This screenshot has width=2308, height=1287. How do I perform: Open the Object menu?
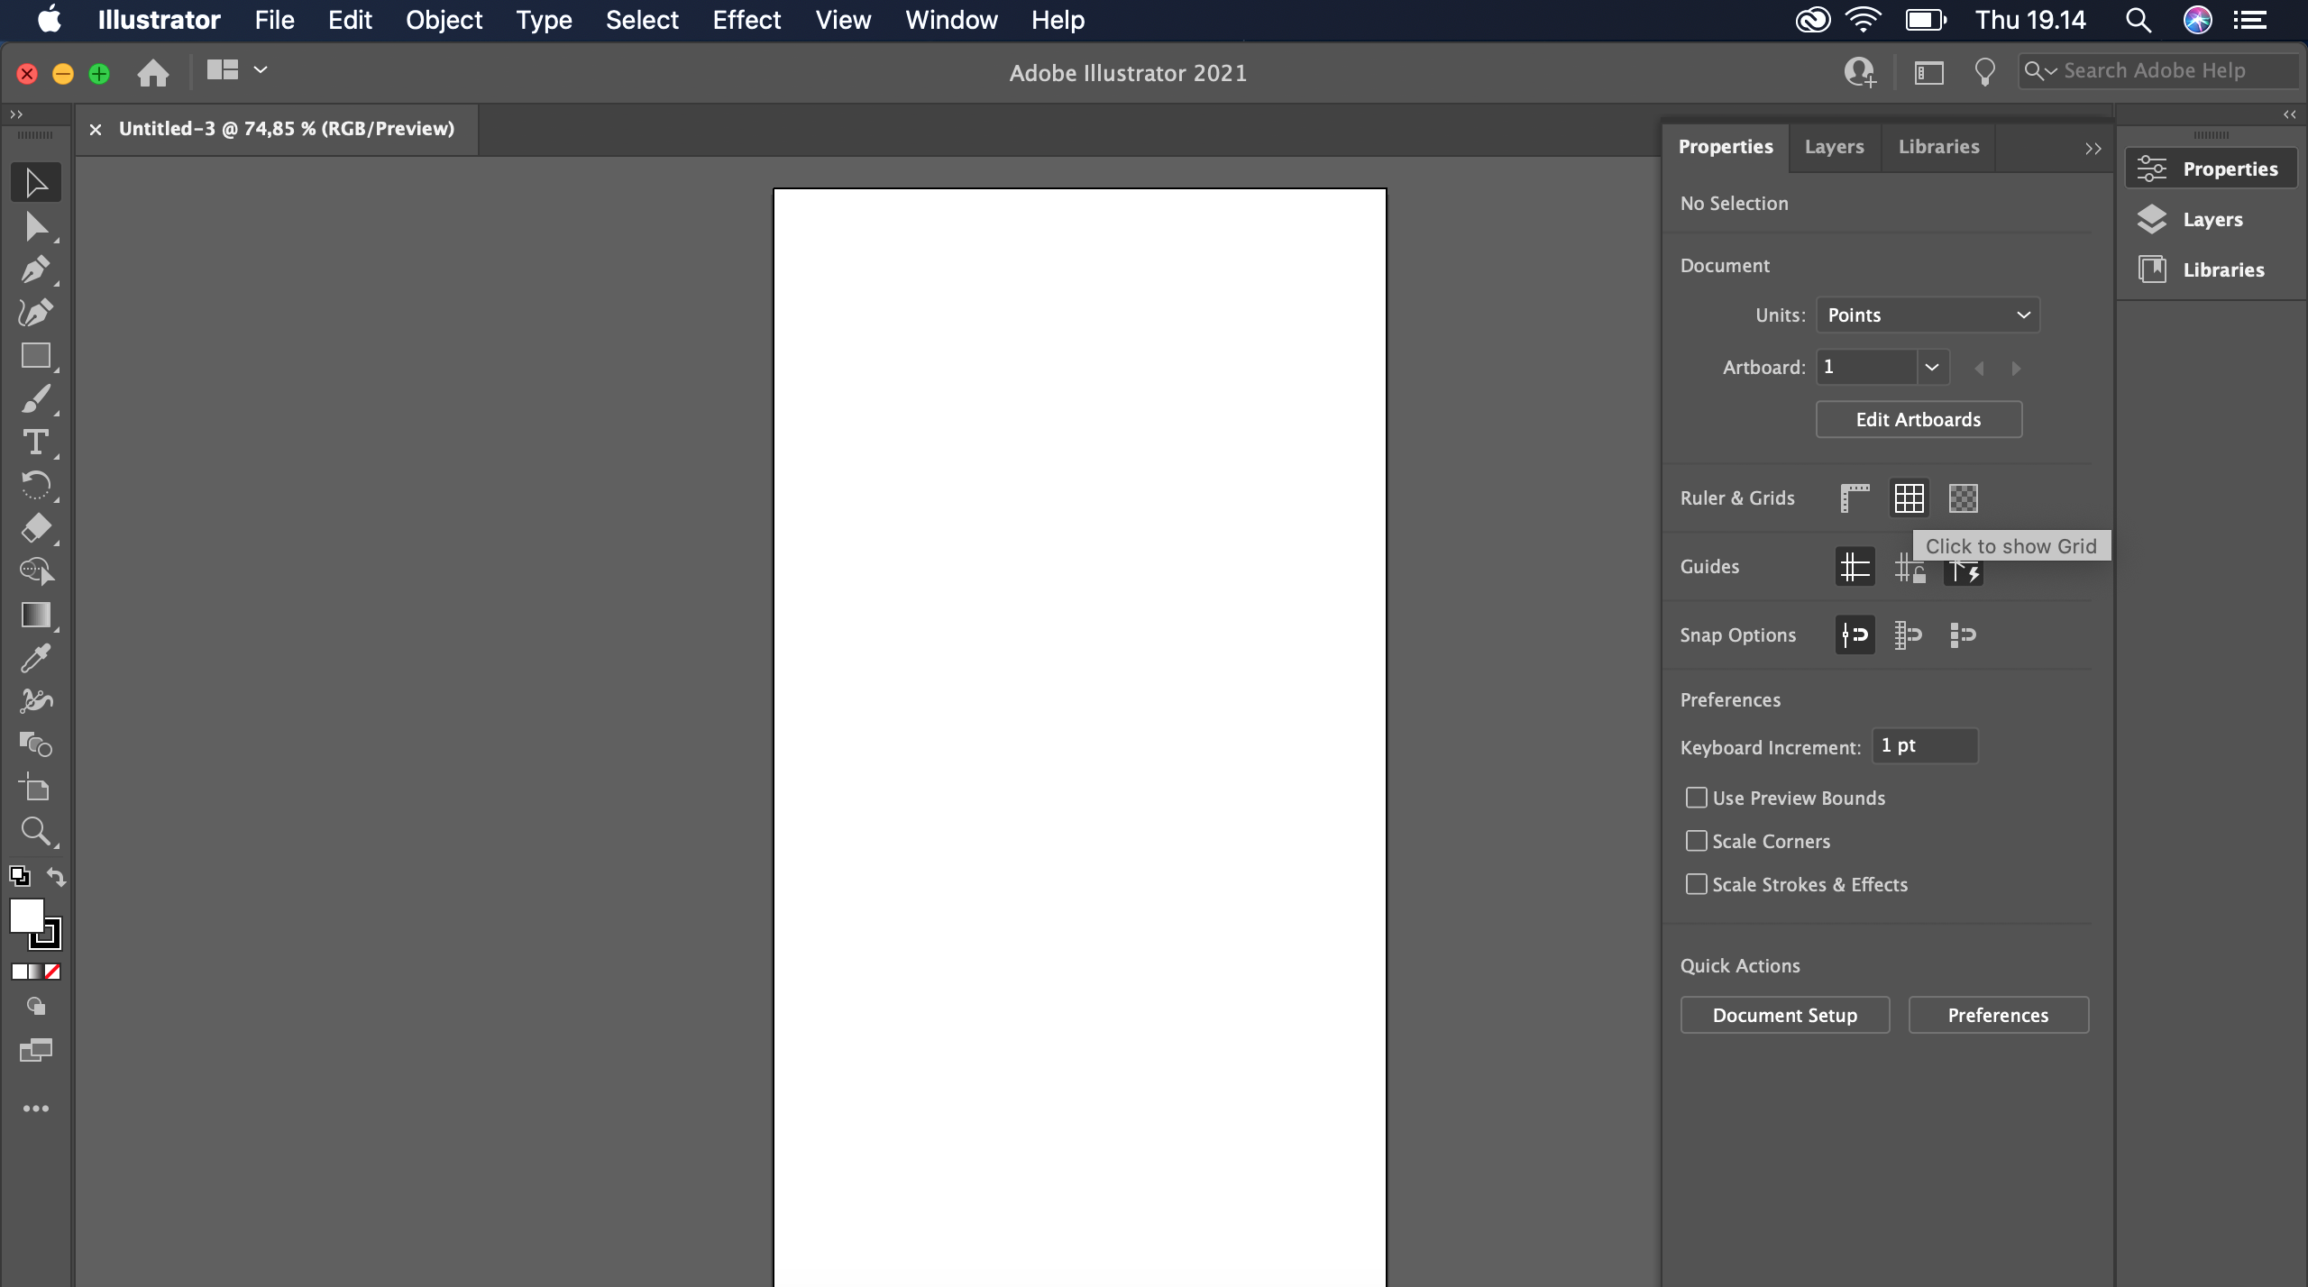pos(444,20)
